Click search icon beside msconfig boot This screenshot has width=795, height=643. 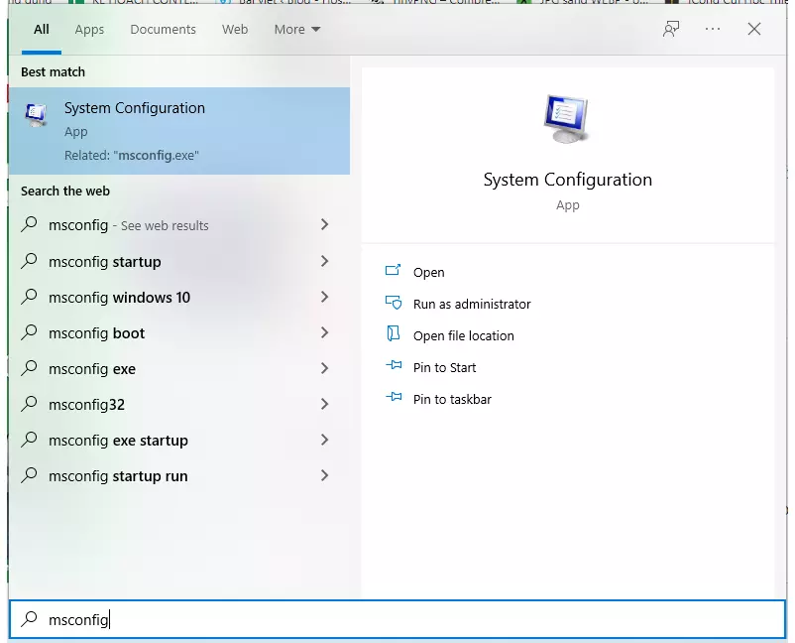(x=30, y=332)
